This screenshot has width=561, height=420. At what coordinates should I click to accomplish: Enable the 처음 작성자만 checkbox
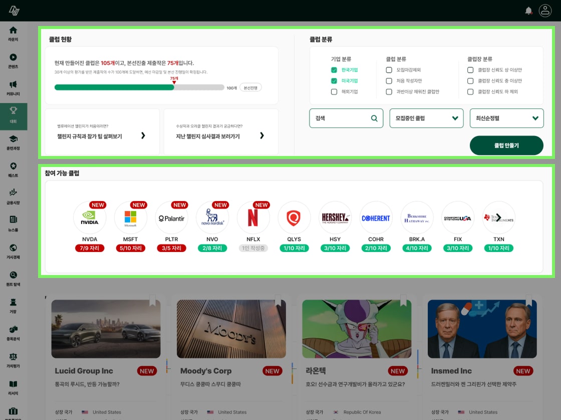(x=389, y=80)
